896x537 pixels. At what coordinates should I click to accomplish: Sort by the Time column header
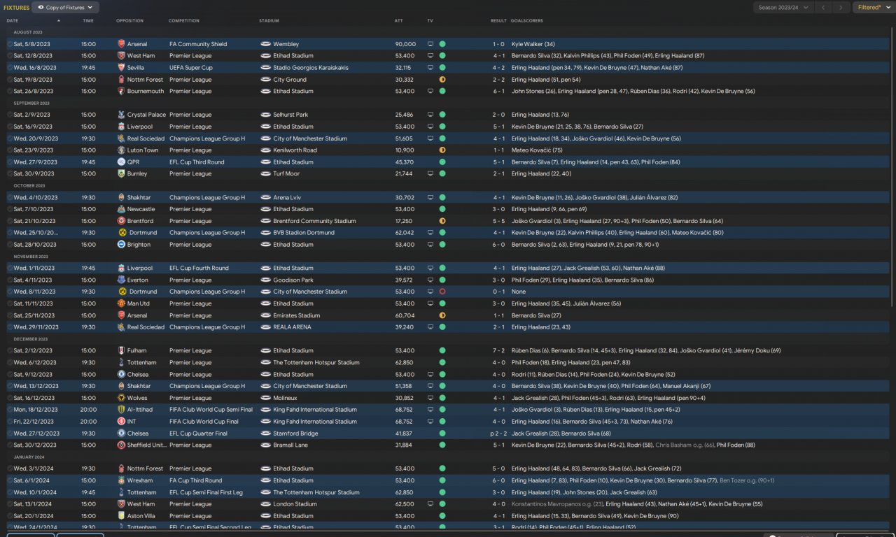(x=88, y=21)
